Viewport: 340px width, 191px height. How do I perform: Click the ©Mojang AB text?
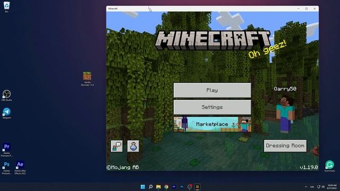coord(123,168)
